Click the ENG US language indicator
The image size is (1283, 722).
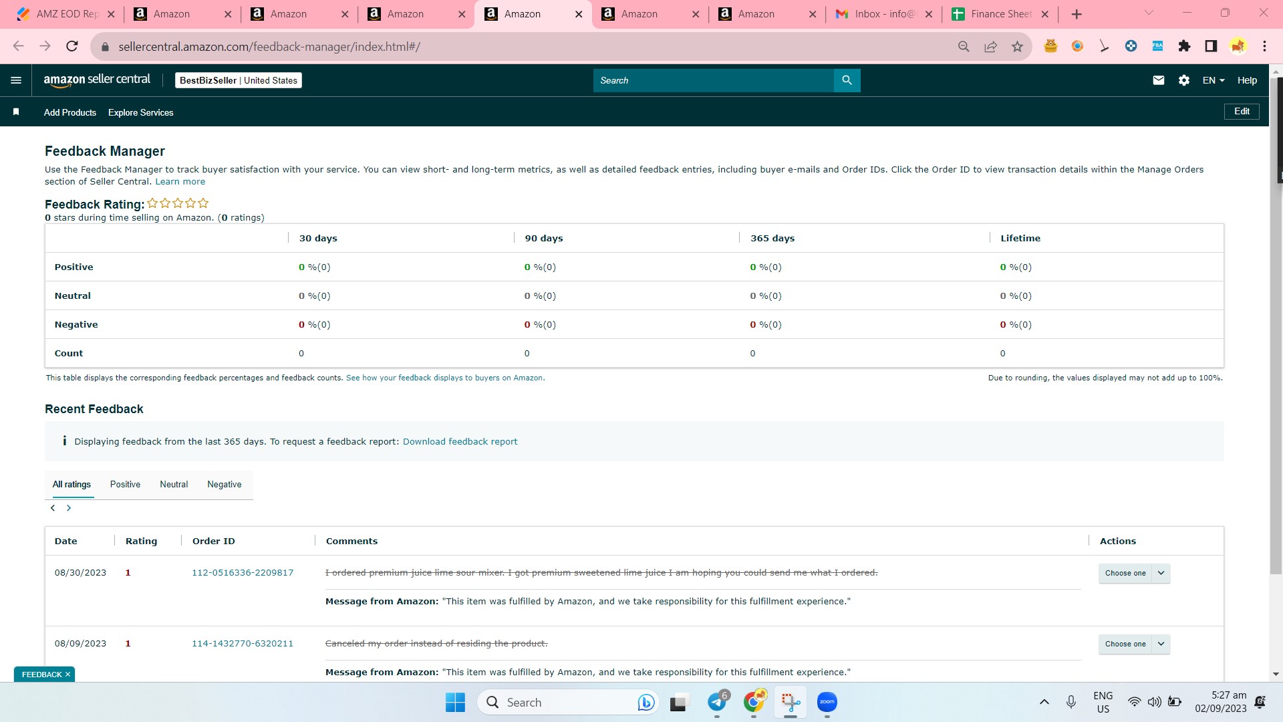coord(1103,702)
